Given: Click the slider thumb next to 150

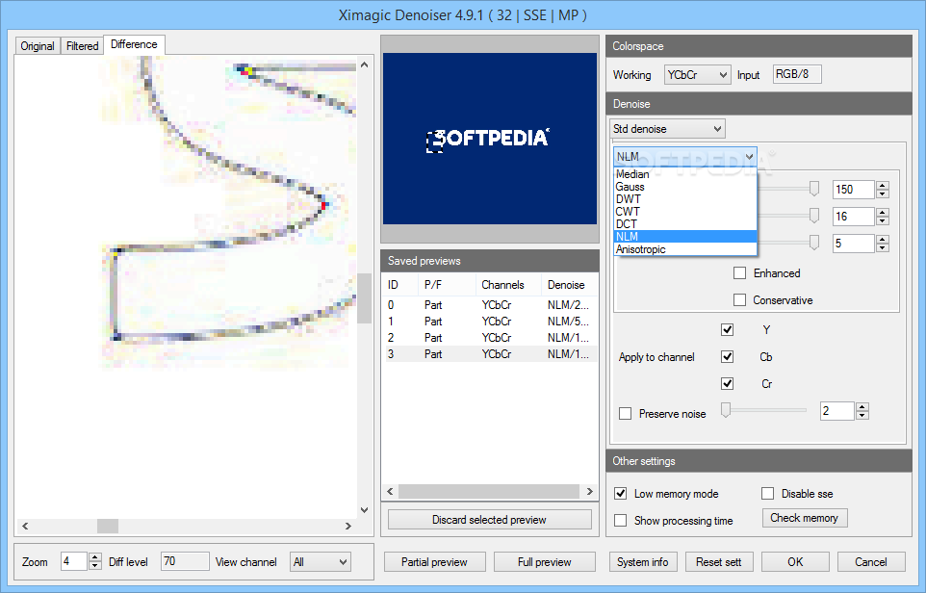Looking at the screenshot, I should 813,189.
